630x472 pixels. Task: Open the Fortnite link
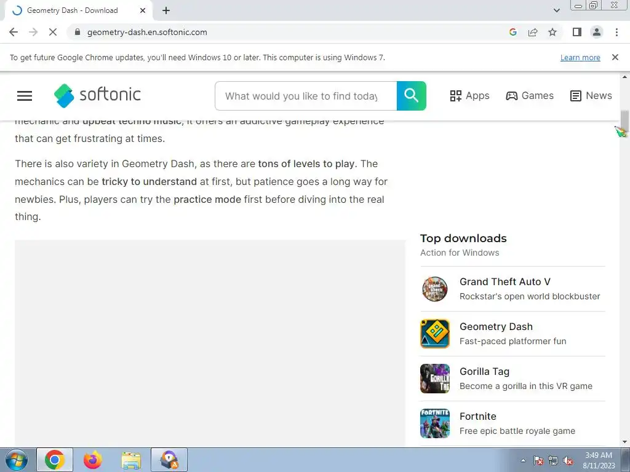(478, 416)
